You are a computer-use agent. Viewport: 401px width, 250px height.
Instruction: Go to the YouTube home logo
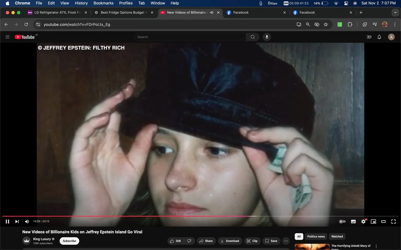pyautogui.click(x=25, y=37)
